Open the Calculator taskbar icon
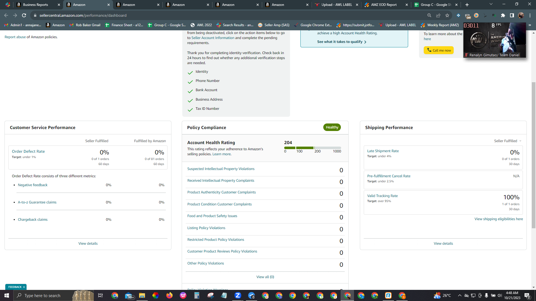536x301 pixels. (197, 295)
